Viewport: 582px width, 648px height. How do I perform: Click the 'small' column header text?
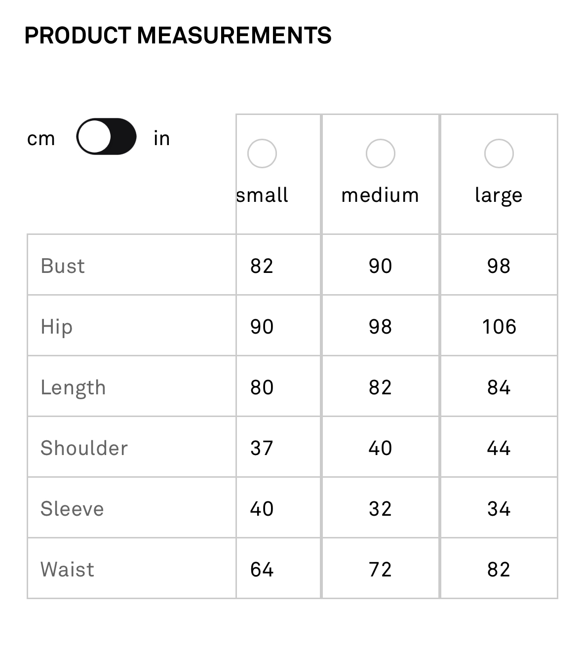coord(262,195)
